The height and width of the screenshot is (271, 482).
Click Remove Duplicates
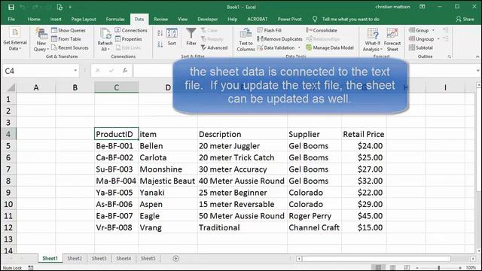point(279,39)
